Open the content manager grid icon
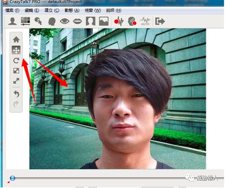Image resolution: width=225 pixels, height=188 pixels. [x=26, y=21]
